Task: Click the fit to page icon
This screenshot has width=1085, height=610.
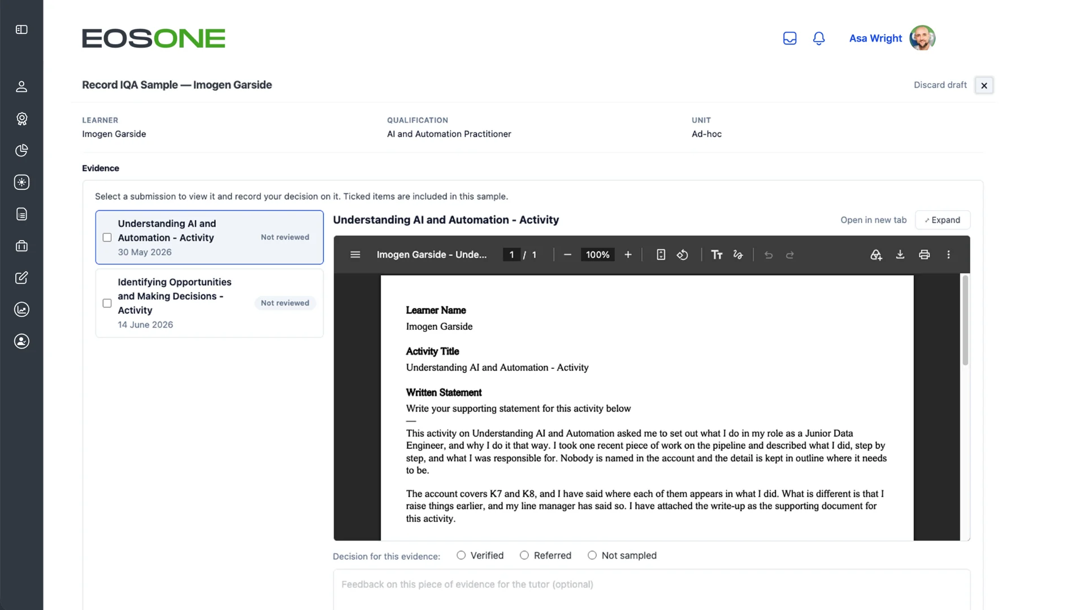Action: coord(661,255)
